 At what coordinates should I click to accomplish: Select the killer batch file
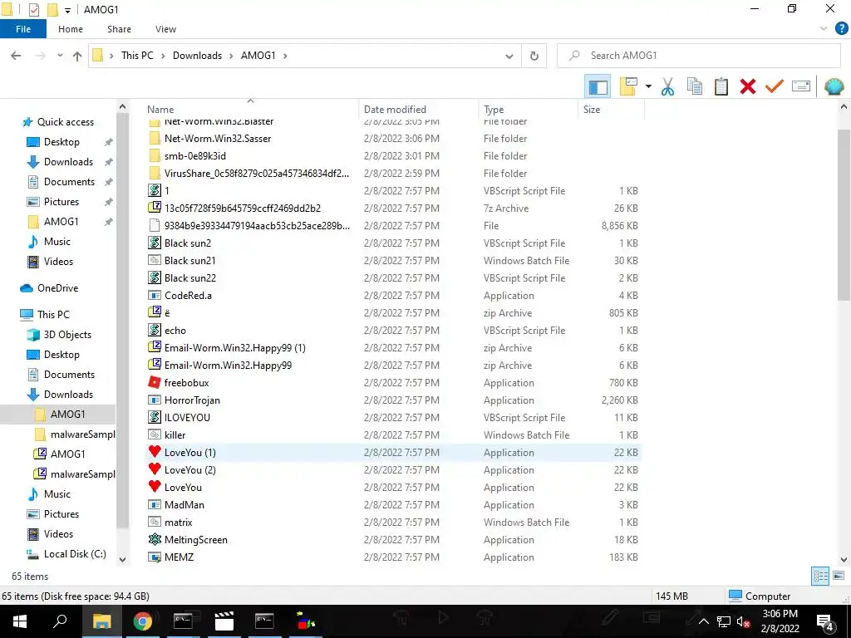click(393, 435)
